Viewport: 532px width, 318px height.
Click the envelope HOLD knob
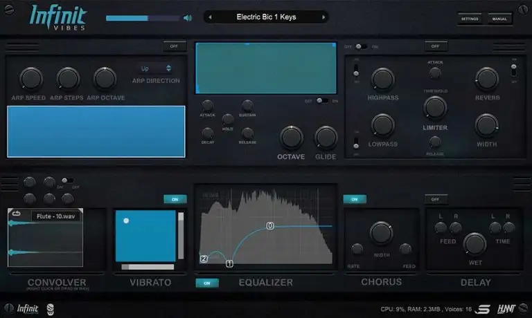click(x=228, y=119)
